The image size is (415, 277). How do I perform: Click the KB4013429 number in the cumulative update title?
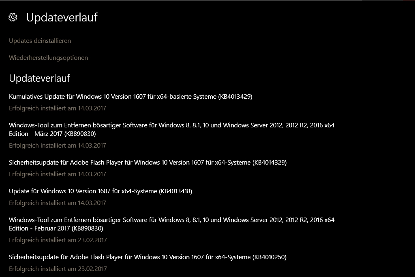coord(235,97)
